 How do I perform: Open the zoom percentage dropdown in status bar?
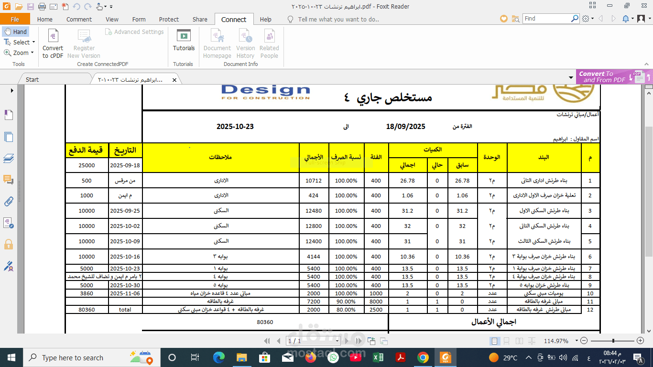[576, 340]
